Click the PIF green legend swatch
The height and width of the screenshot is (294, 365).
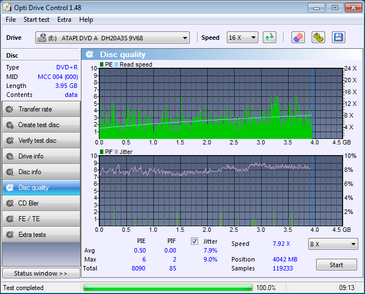coord(102,152)
